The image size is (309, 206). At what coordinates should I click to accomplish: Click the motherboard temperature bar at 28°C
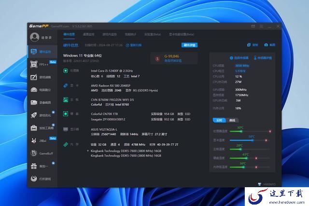[x=250, y=149]
